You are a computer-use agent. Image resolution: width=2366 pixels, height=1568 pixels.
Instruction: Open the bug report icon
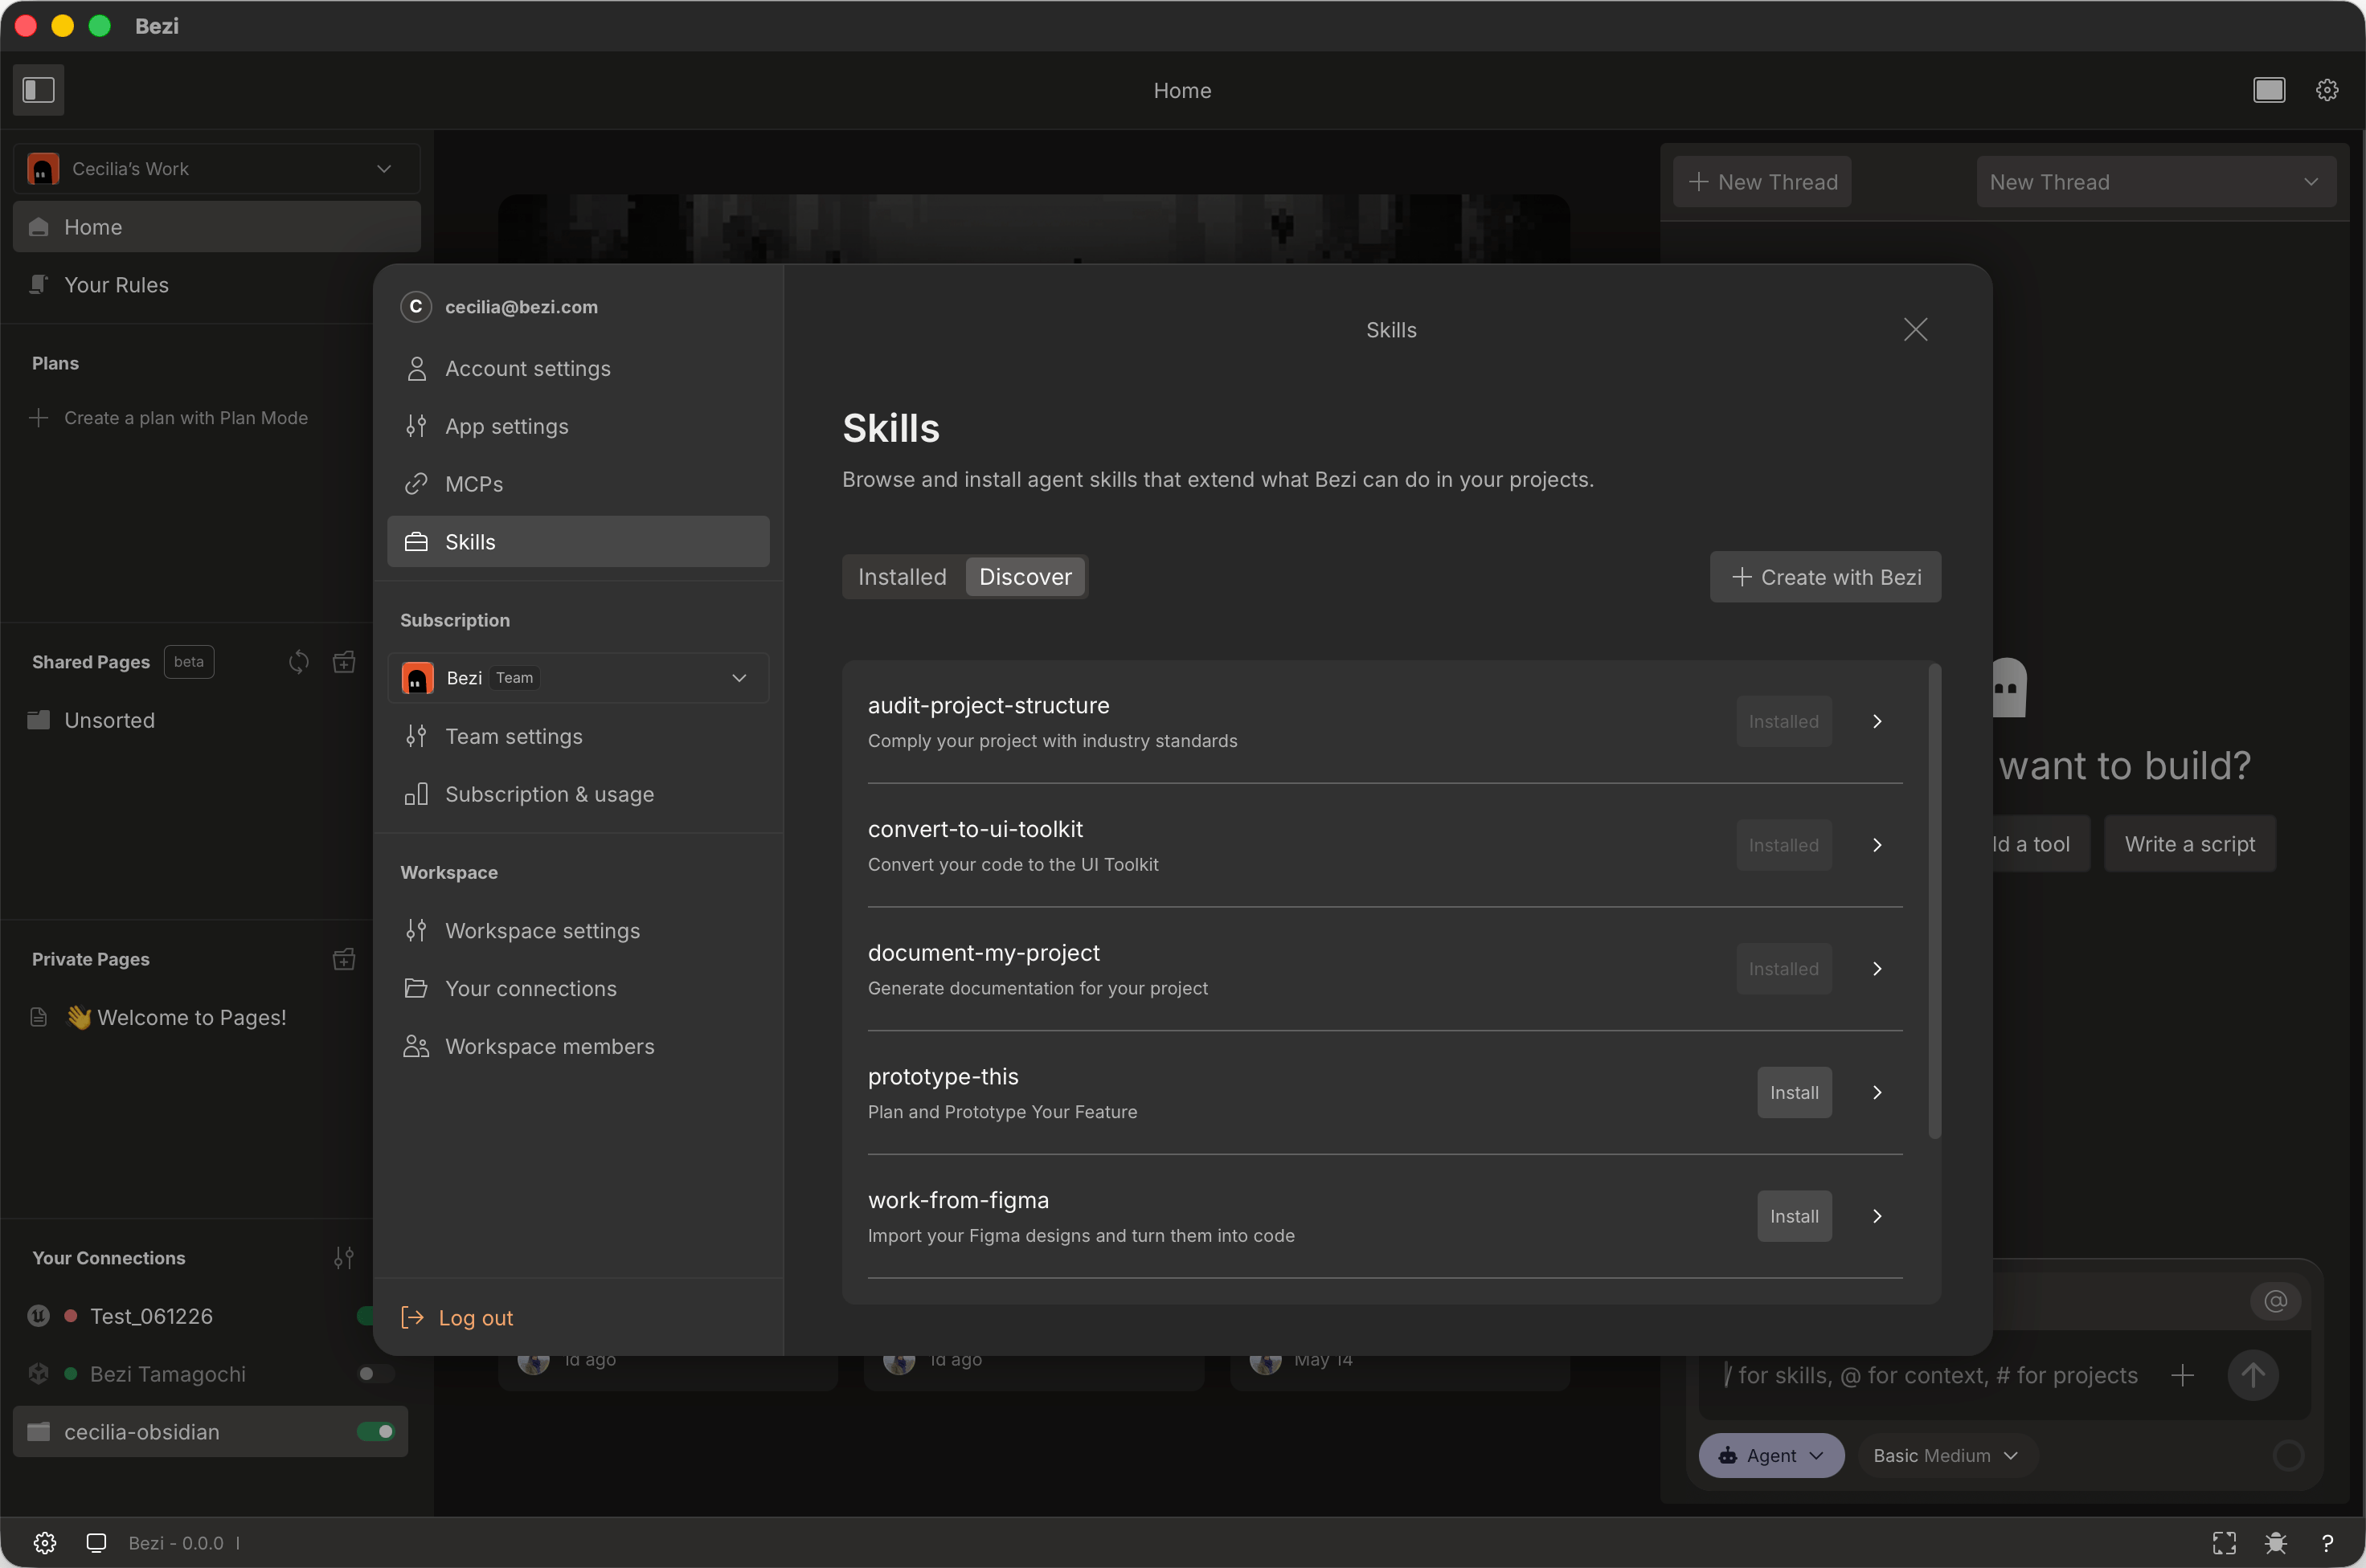pos(2276,1542)
